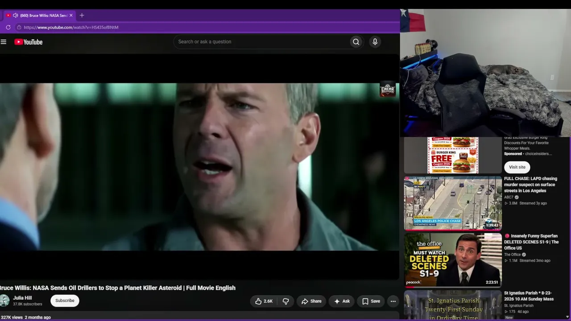The width and height of the screenshot is (571, 321).
Task: Click the main video player frame
Action: pos(199,167)
